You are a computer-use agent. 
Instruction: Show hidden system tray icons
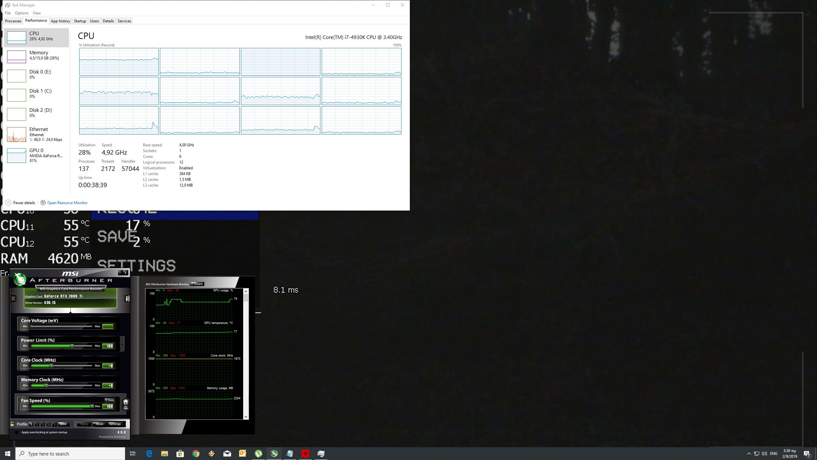tap(749, 454)
